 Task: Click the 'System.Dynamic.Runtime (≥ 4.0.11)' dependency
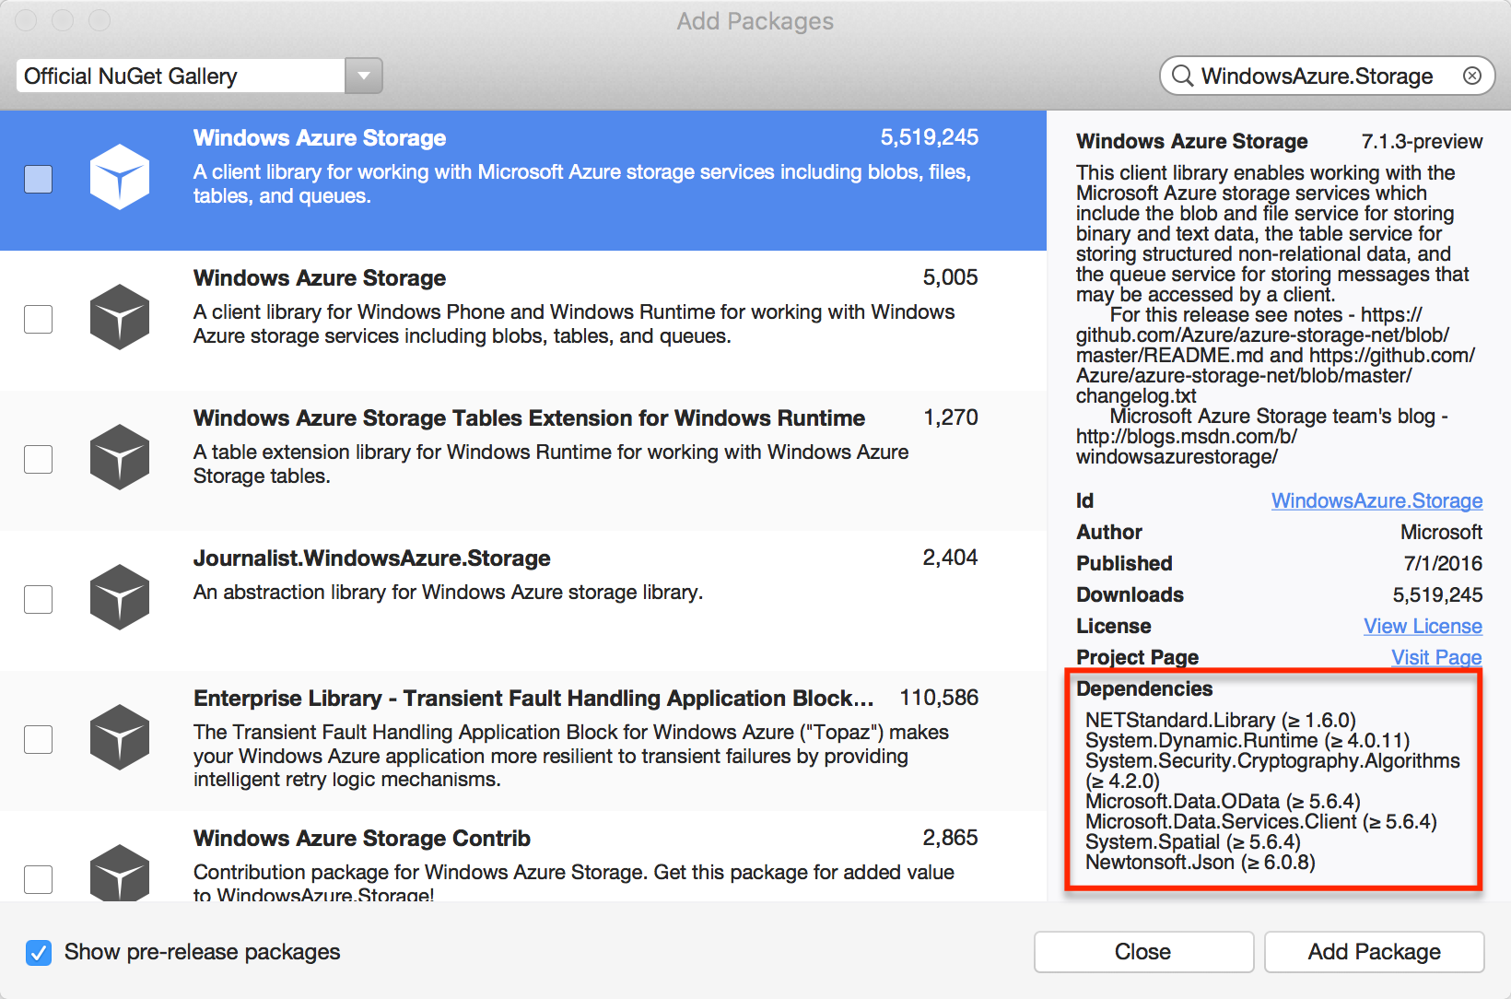pyautogui.click(x=1247, y=740)
